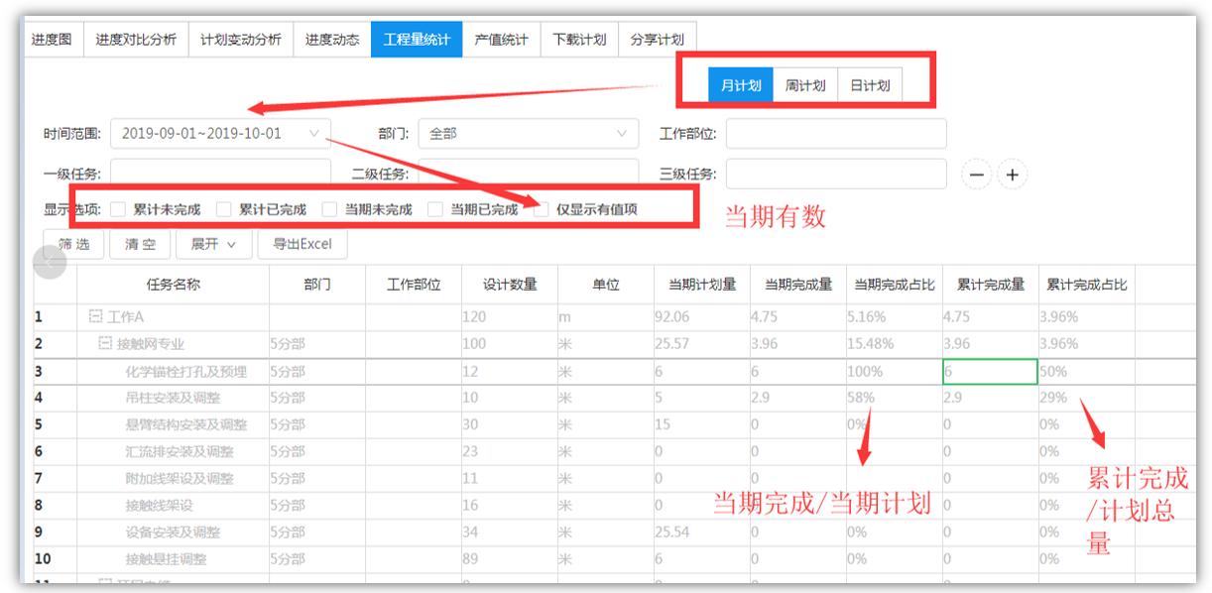Click inside the 工作部位 input field
Screen dimensions: 1212x593
pyautogui.click(x=836, y=133)
